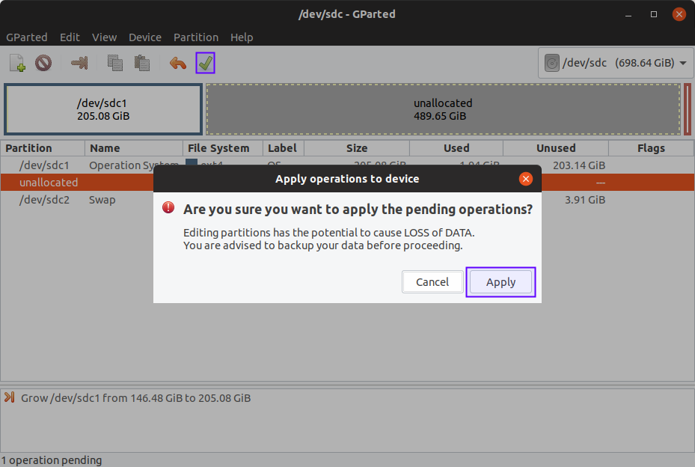The height and width of the screenshot is (467, 695).
Task: Select the pending Grow /dev/sdc1 operation
Action: pos(136,398)
